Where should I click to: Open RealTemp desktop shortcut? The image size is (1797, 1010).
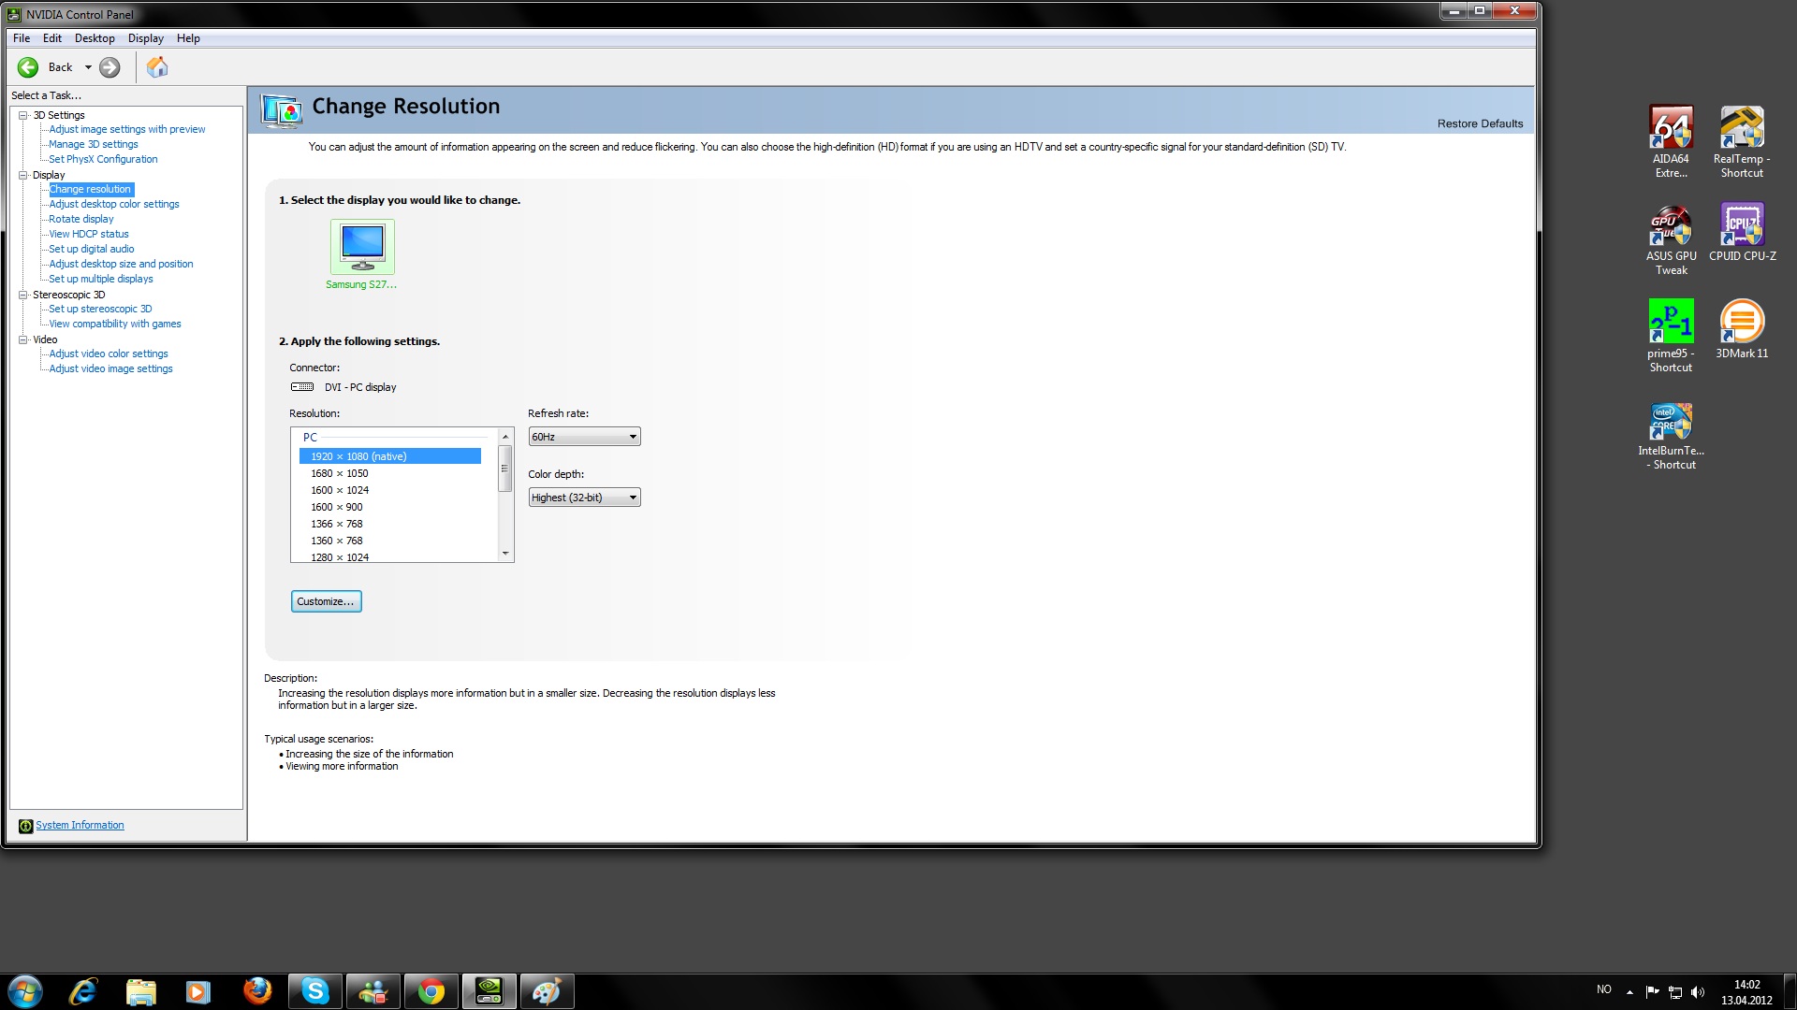[x=1742, y=141]
